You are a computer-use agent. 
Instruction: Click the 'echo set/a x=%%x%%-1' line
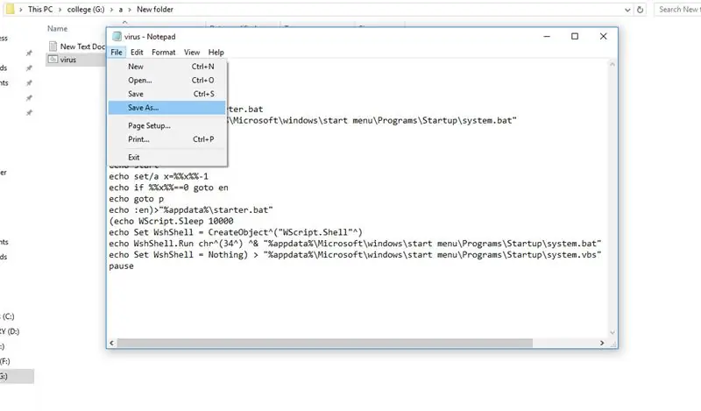pos(159,177)
